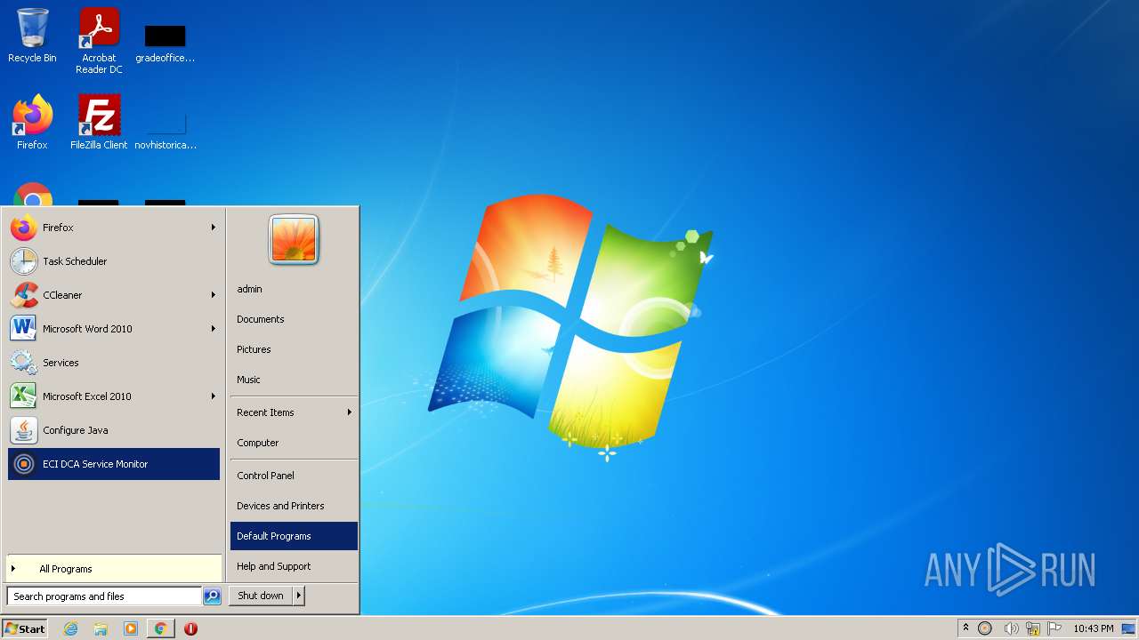Expand CCleaner submenu arrow
This screenshot has width=1139, height=640.
point(214,295)
